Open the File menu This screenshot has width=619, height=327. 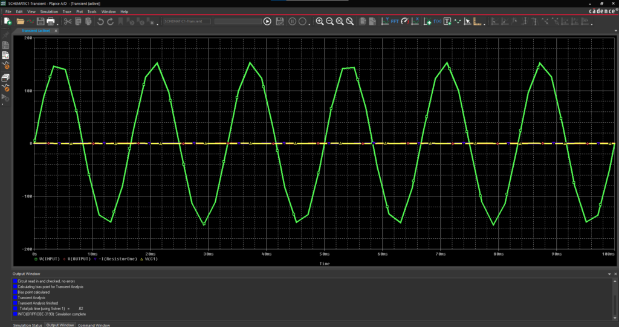click(8, 11)
